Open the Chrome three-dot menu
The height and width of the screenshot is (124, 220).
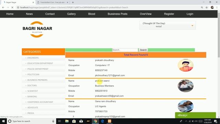[x=217, y=8]
